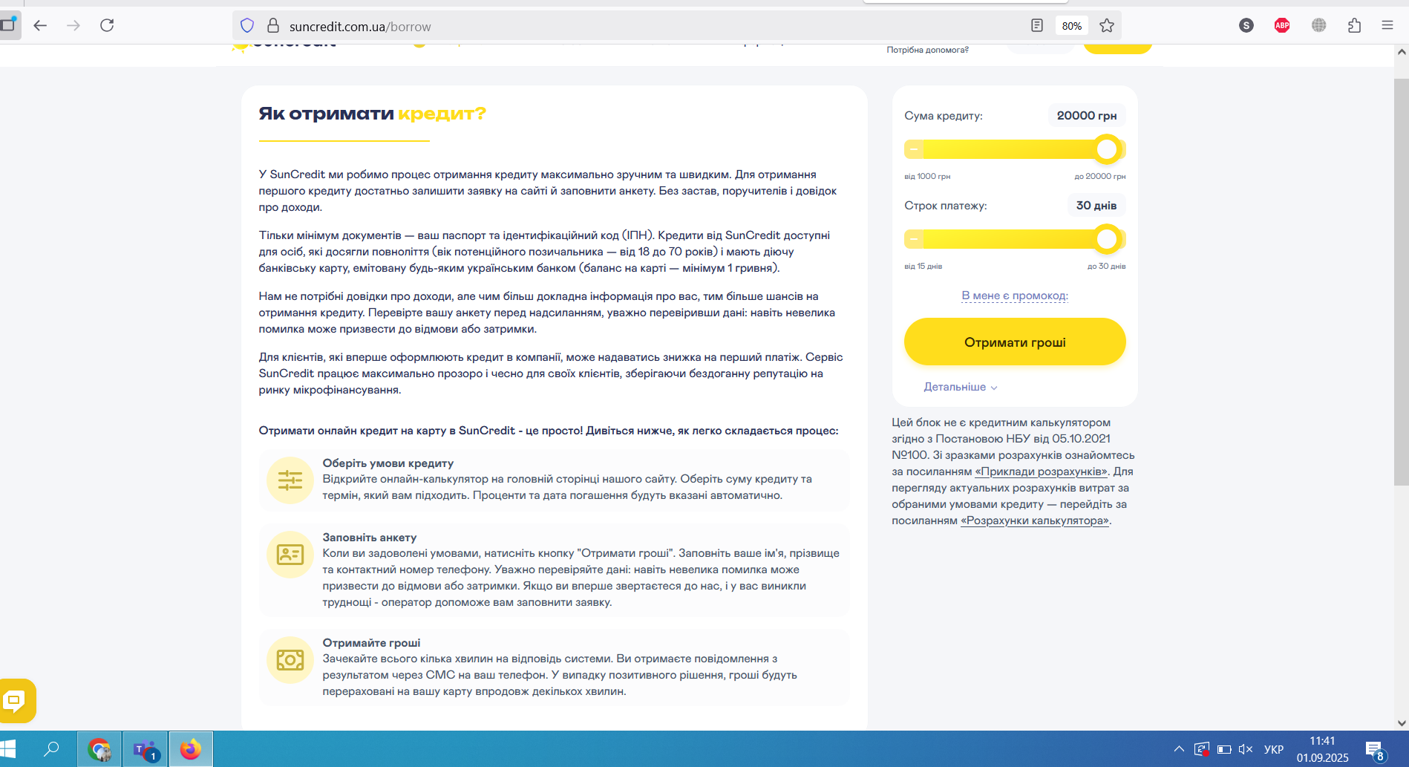The width and height of the screenshot is (1409, 767).
Task: Click the battery tray icon
Action: point(1224,749)
